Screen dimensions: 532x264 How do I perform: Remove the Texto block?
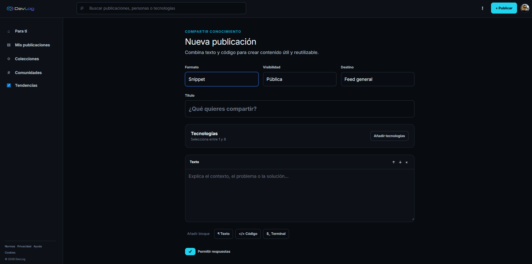pyautogui.click(x=407, y=162)
